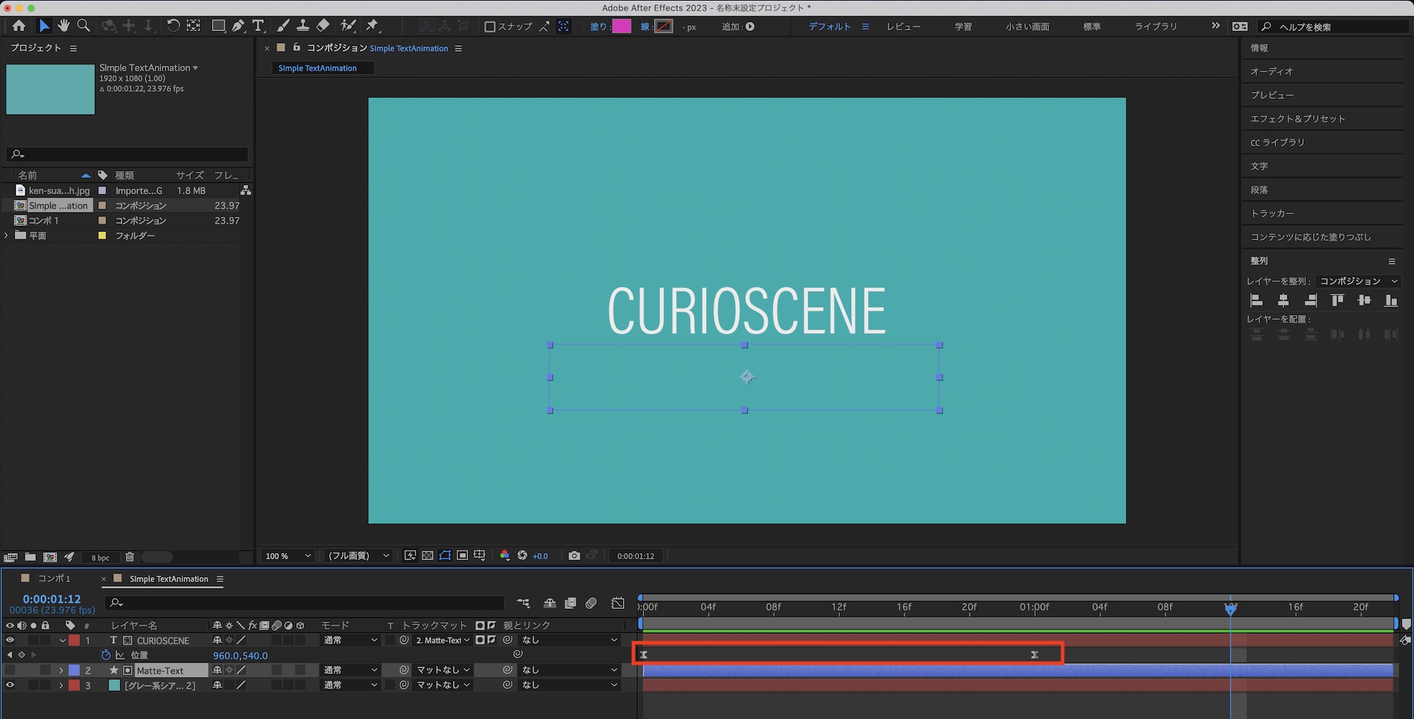Select the Zoom magnifier tool
1414x719 pixels.
click(83, 26)
